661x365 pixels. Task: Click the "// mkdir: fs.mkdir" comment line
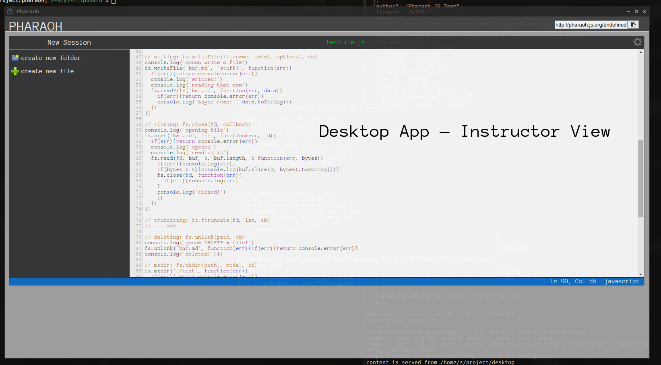[x=201, y=265]
